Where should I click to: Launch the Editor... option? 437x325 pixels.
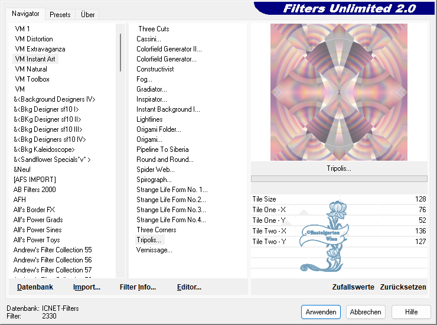[x=189, y=287]
